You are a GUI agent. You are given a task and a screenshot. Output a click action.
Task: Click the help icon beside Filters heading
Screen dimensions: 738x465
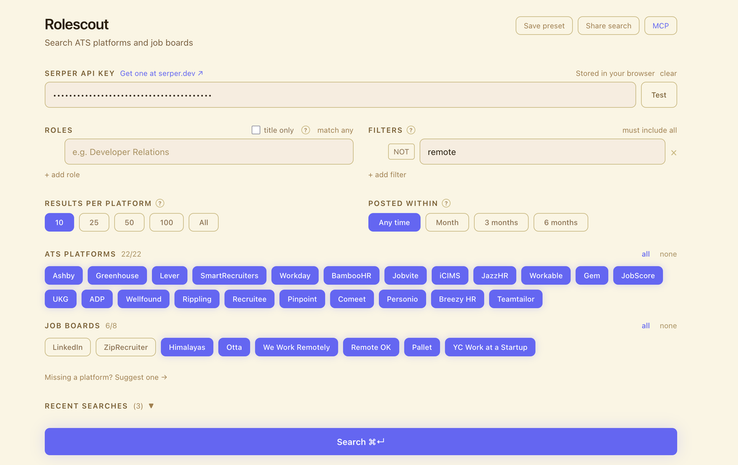[x=411, y=130]
